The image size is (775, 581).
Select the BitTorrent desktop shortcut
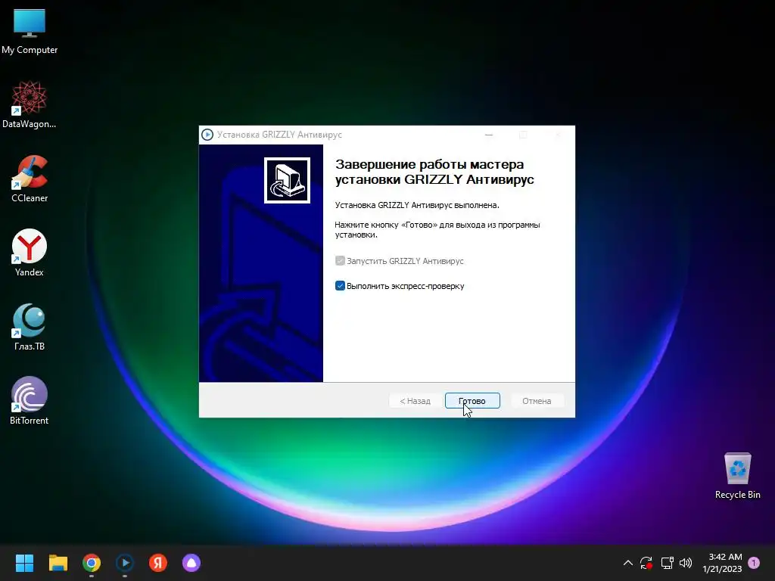point(30,401)
